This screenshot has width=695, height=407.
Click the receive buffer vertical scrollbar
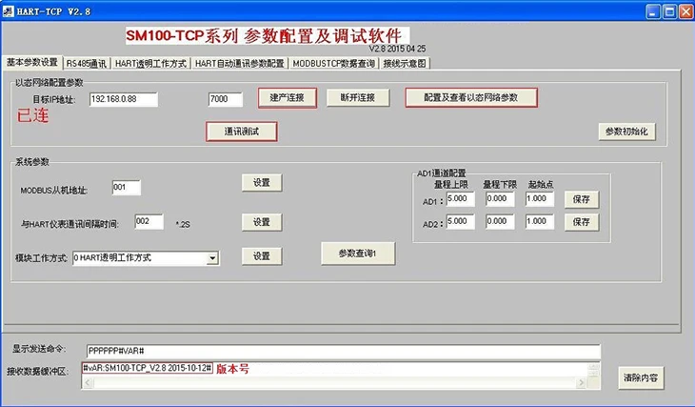[594, 370]
